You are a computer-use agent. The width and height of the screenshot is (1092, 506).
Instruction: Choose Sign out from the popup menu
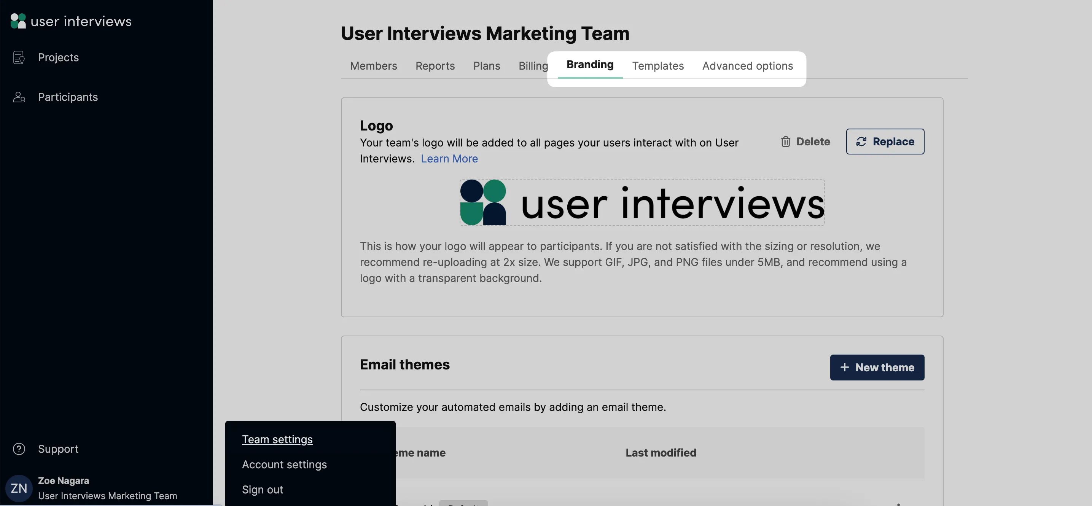tap(263, 490)
